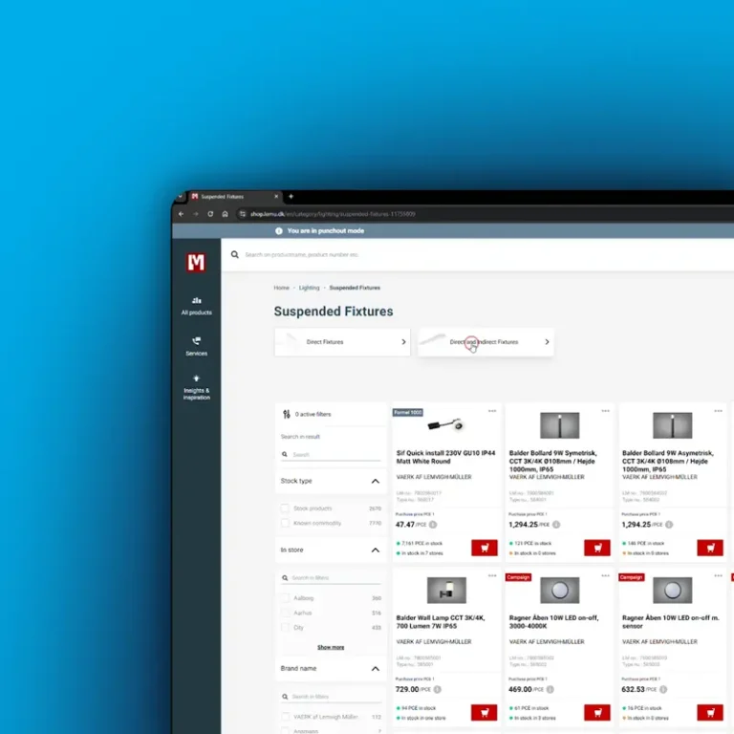Click the browser forward arrow
This screenshot has height=734, width=734.
coord(196,214)
